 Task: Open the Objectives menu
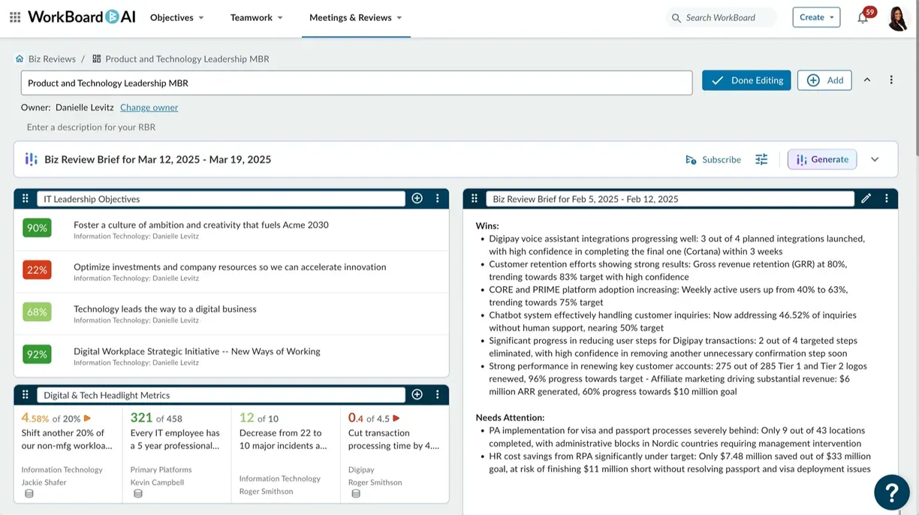tap(177, 17)
